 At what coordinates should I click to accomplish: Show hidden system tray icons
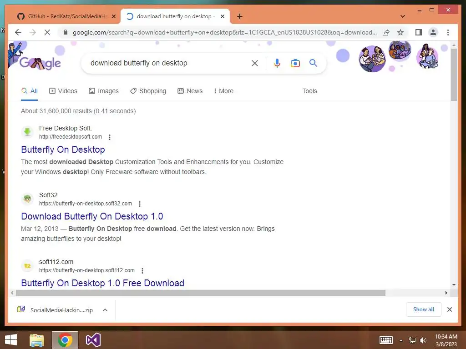pyautogui.click(x=401, y=340)
